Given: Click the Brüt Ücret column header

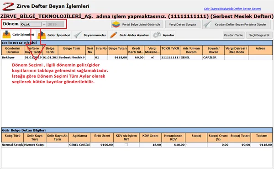Looking at the screenshot, I should [102, 137].
